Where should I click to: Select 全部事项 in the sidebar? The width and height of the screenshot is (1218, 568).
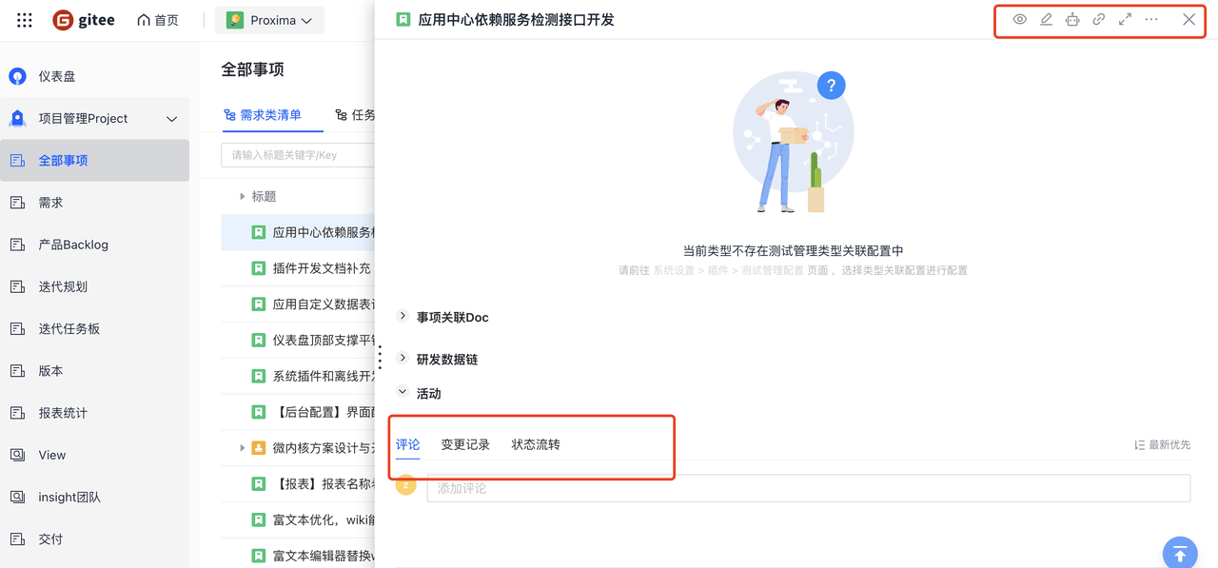(x=94, y=161)
